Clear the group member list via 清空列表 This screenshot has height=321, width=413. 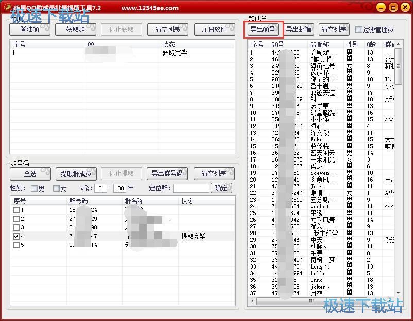point(334,29)
